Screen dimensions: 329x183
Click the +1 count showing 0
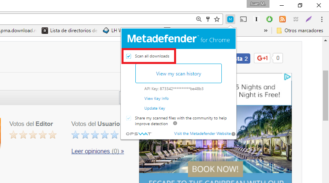point(278,58)
